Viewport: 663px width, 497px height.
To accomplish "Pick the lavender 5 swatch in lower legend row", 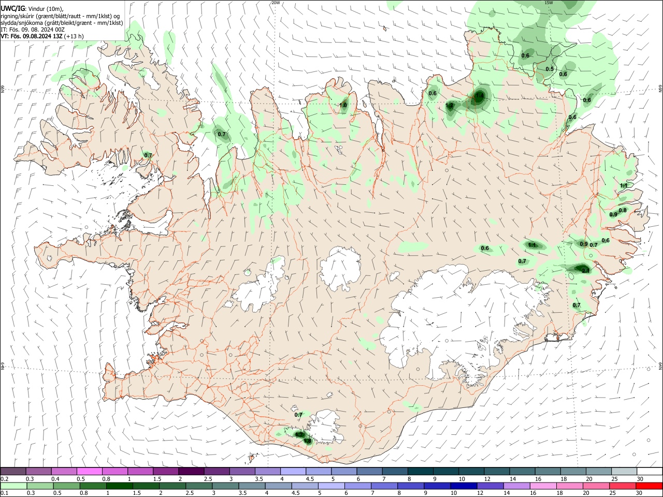I will [x=331, y=486].
